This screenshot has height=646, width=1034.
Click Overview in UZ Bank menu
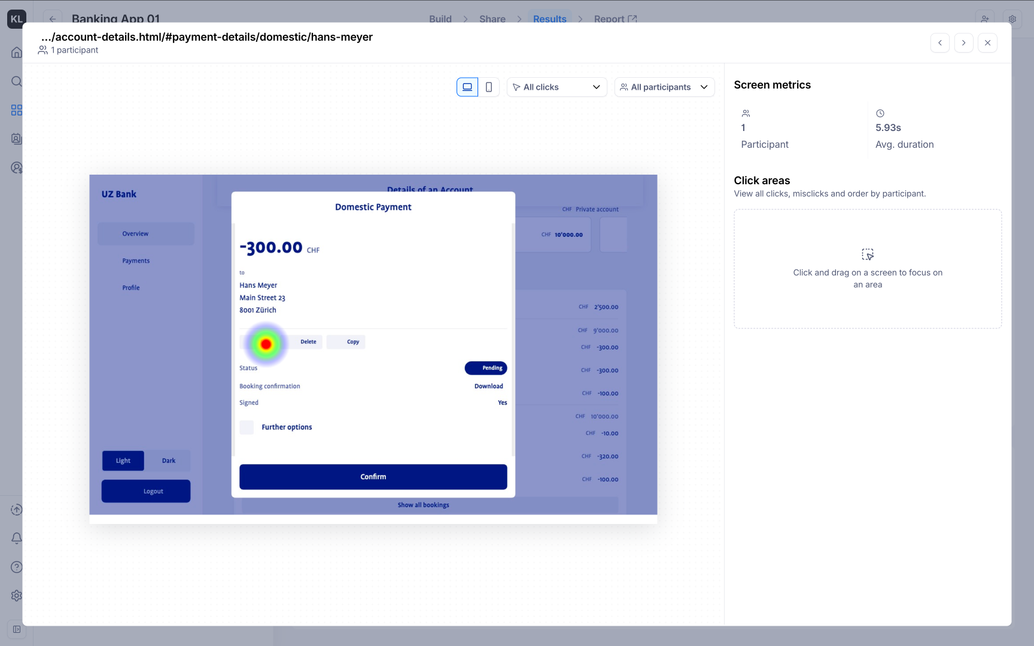coord(146,234)
